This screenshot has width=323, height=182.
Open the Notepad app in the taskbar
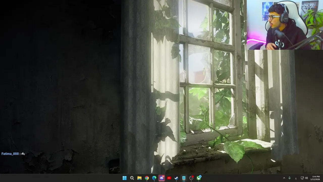(184, 178)
